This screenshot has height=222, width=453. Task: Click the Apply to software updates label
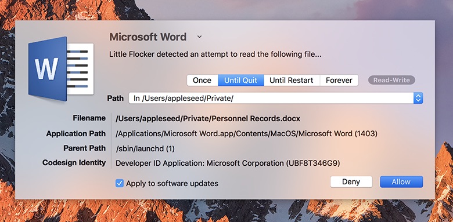[x=172, y=184]
